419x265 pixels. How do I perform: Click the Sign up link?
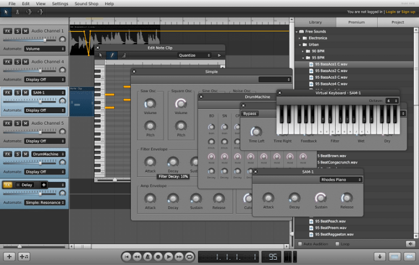tap(408, 11)
